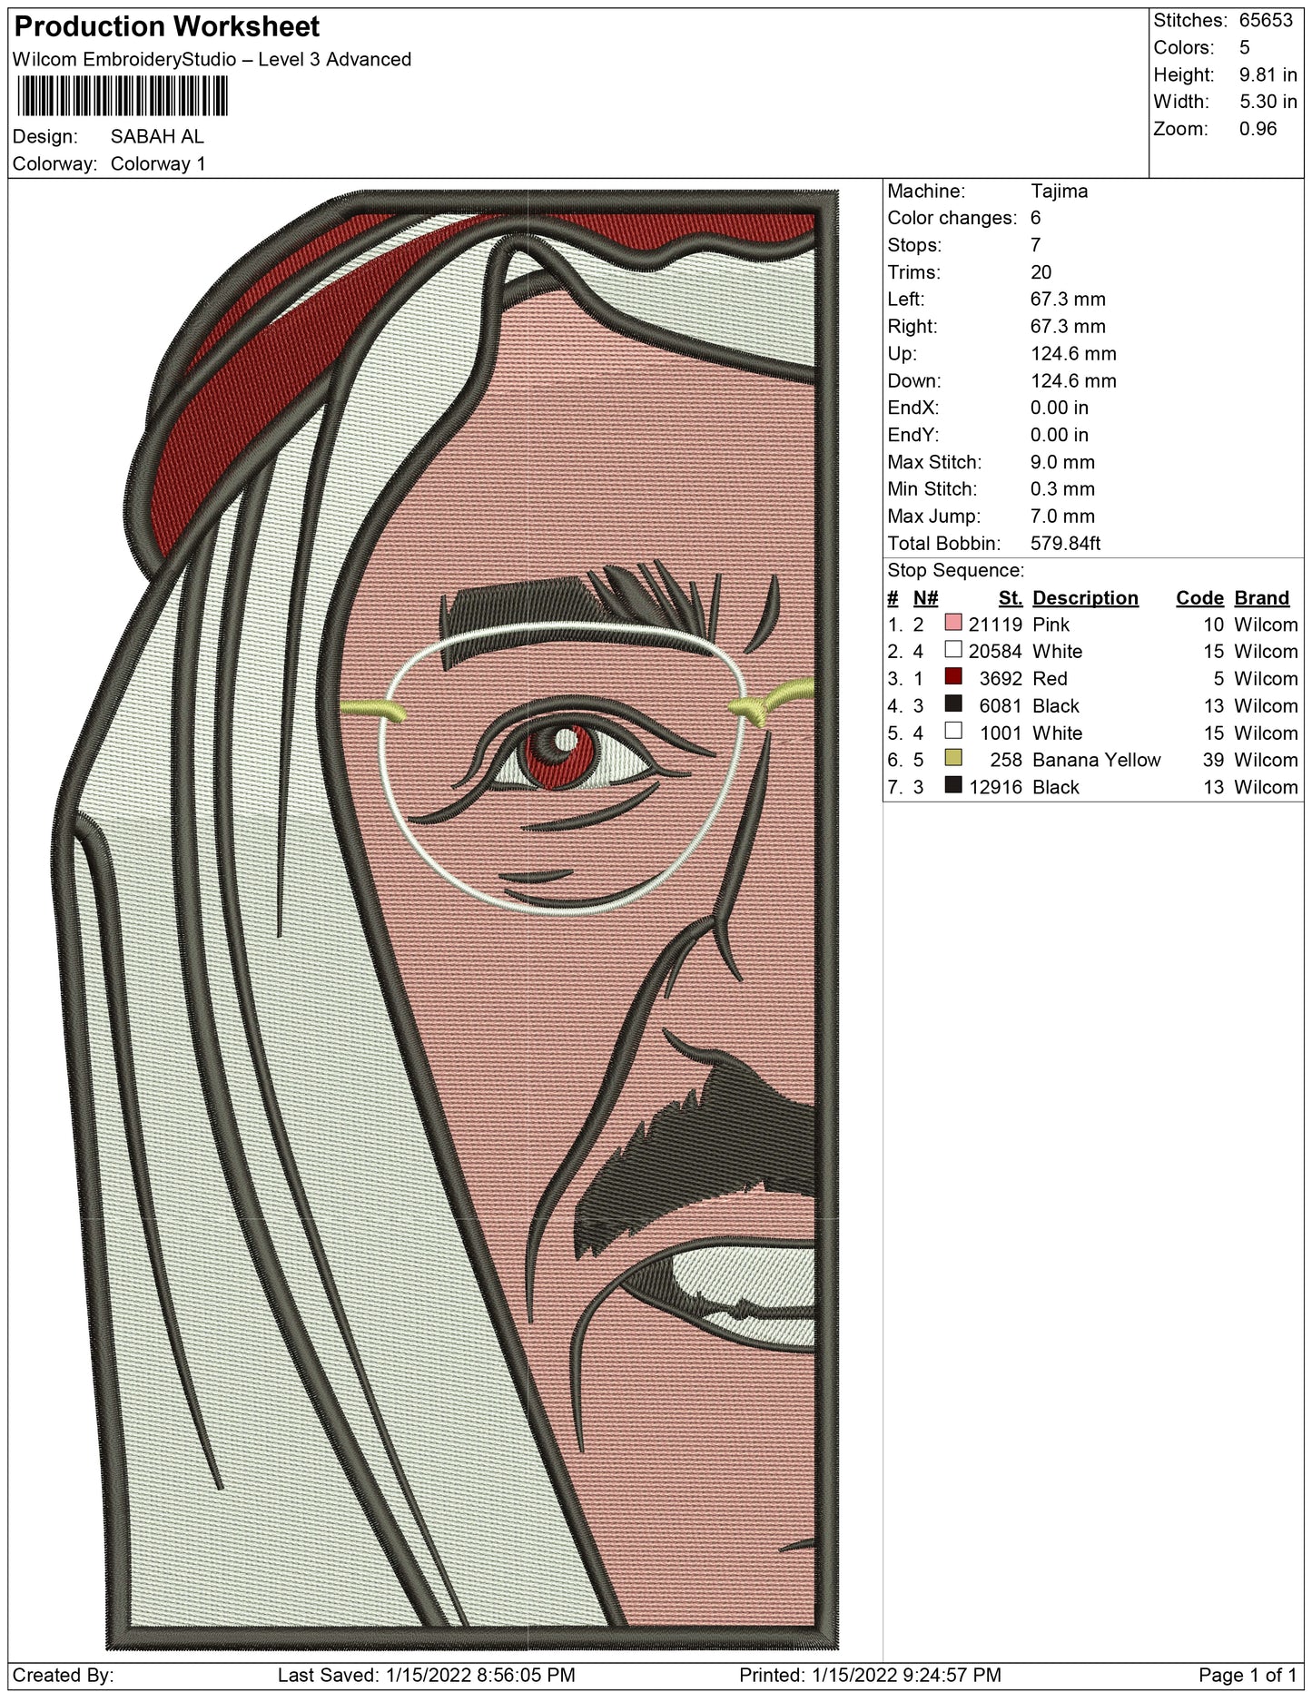Viewport: 1312px width, 1692px height.
Task: Click the 'Last Saved' timestamp in footer
Action: click(426, 1676)
